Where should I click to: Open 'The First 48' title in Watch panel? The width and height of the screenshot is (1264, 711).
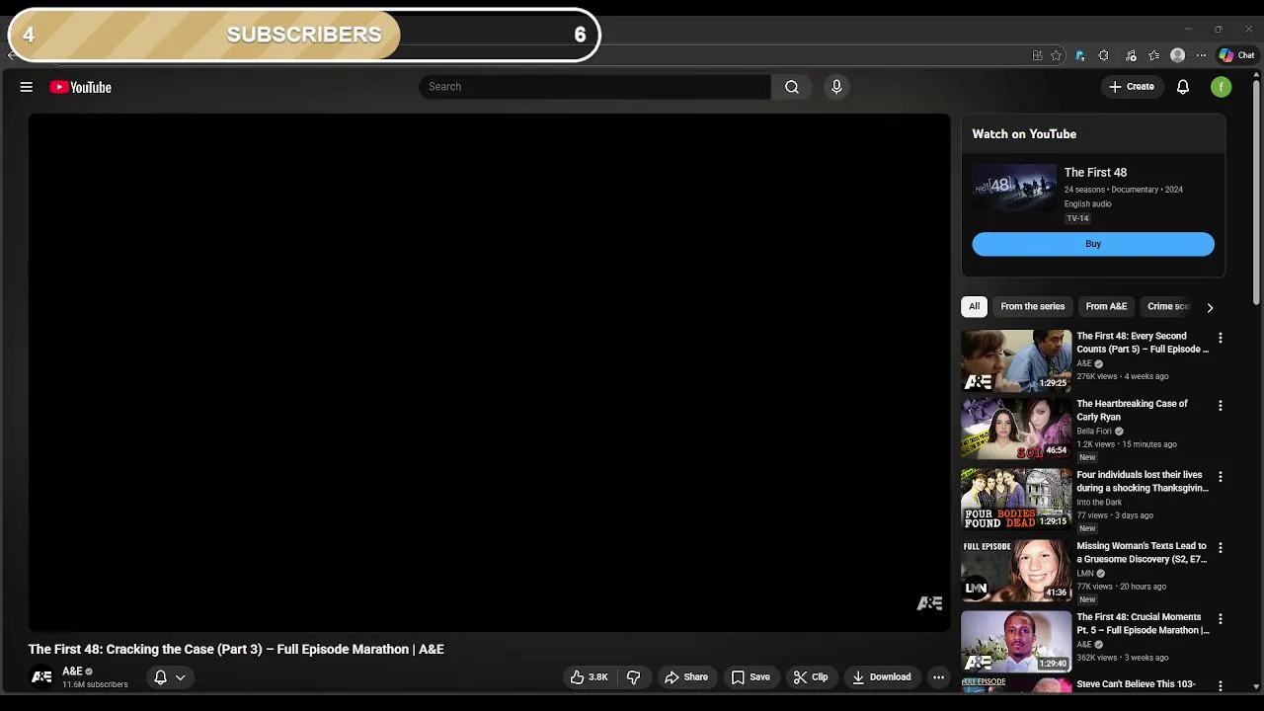coord(1095,172)
